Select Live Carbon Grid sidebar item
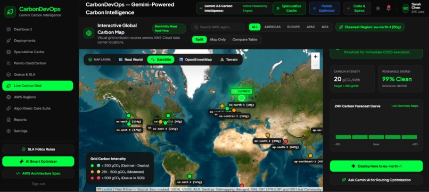The image size is (429, 192). pyautogui.click(x=38, y=86)
